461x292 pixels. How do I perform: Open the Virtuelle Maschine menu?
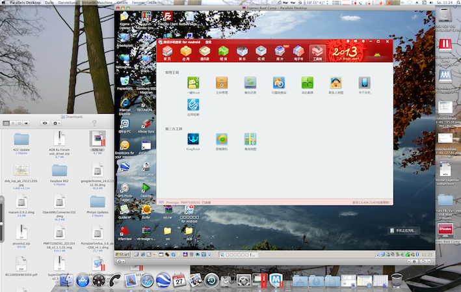point(97,3)
